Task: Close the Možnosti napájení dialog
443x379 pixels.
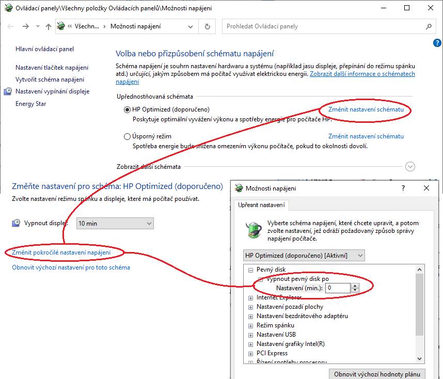Action: (426, 188)
